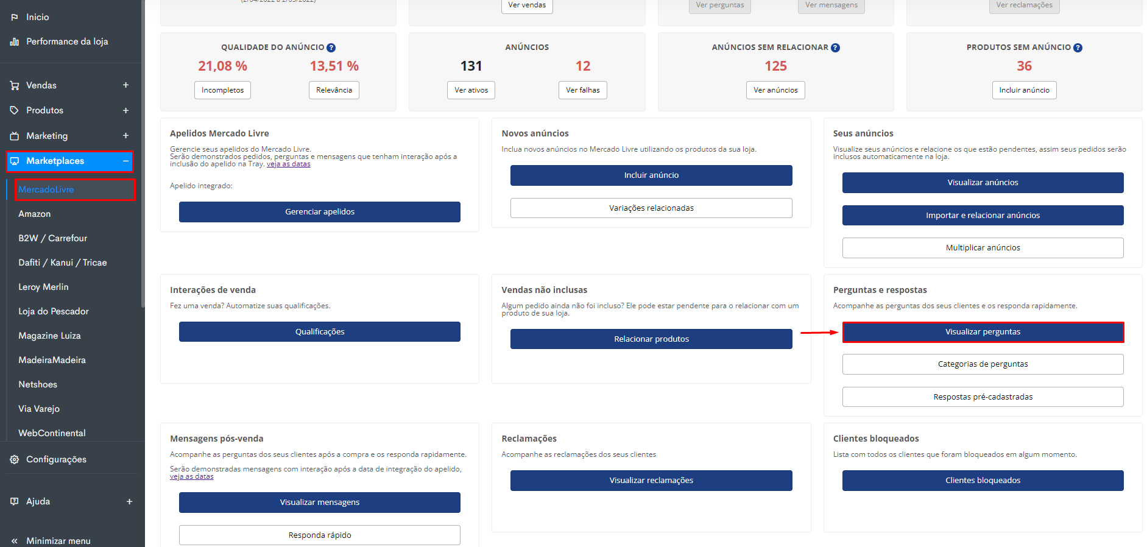
Task: Open Netshoes marketplace entry
Action: point(38,384)
